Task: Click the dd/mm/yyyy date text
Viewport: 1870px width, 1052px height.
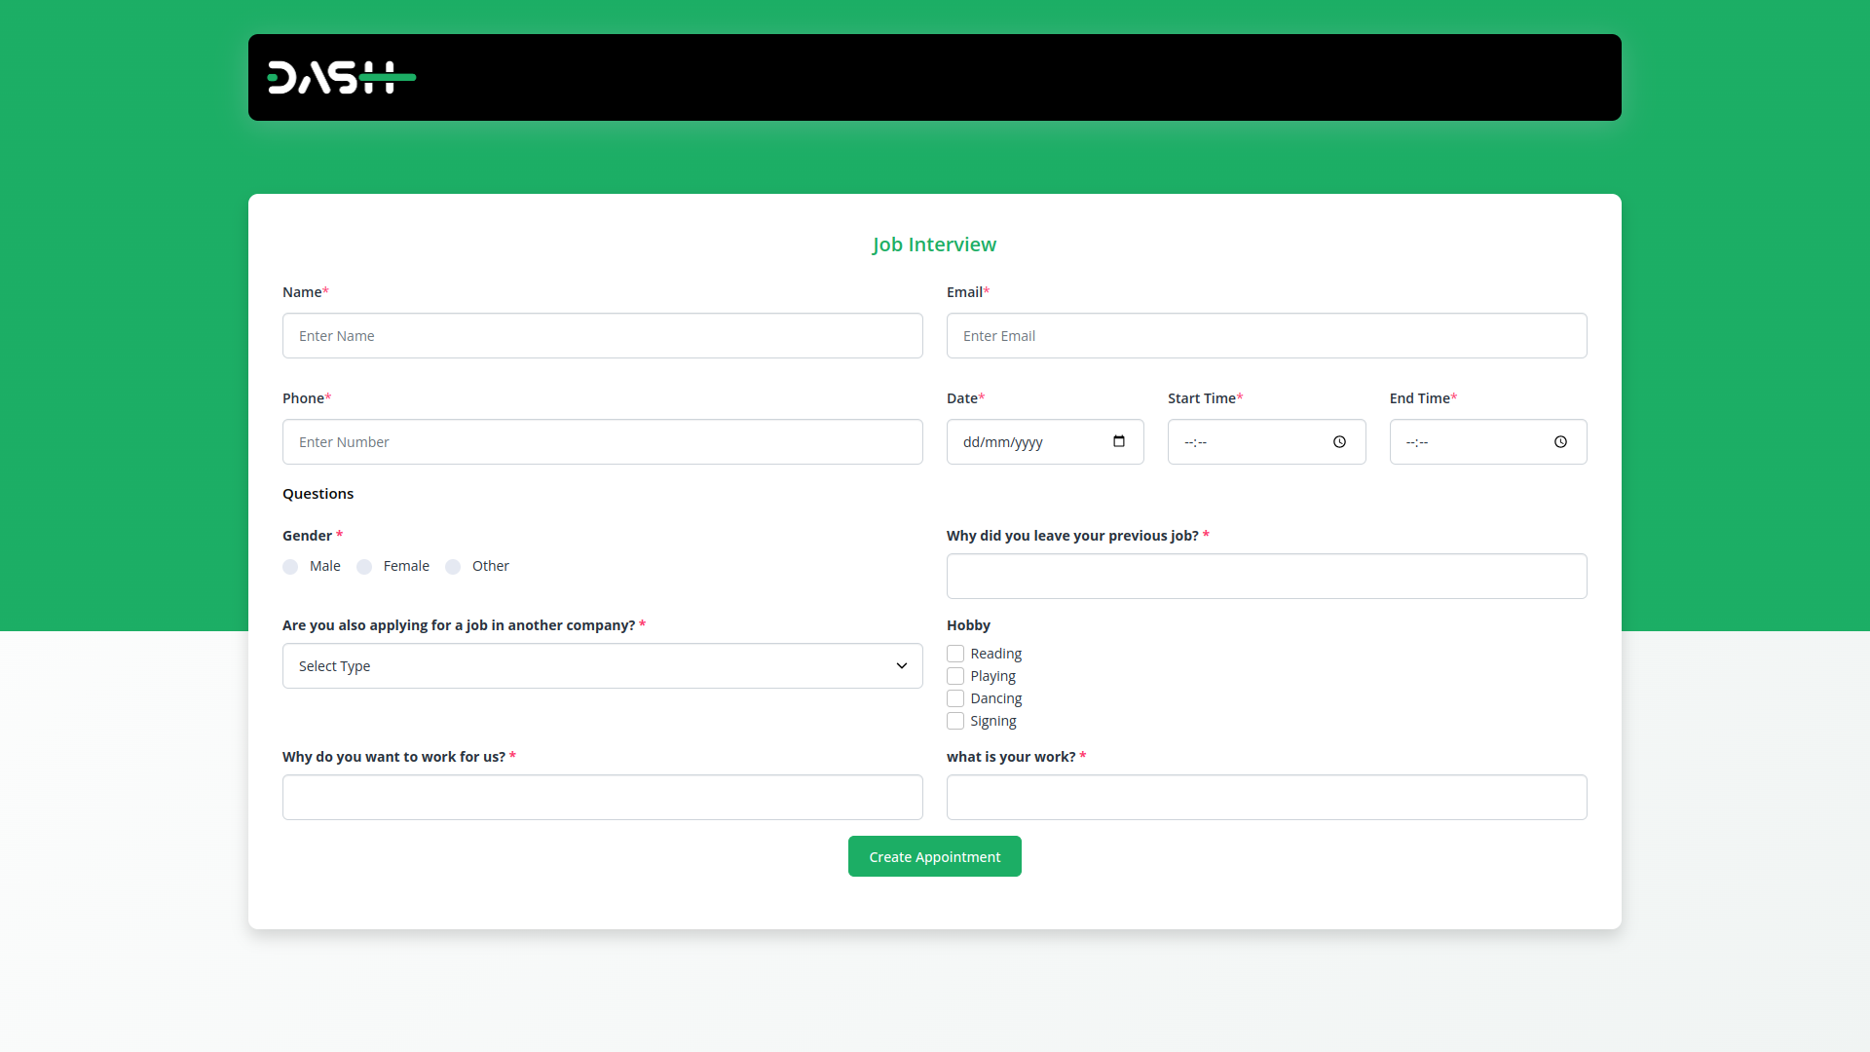Action: tap(1003, 442)
